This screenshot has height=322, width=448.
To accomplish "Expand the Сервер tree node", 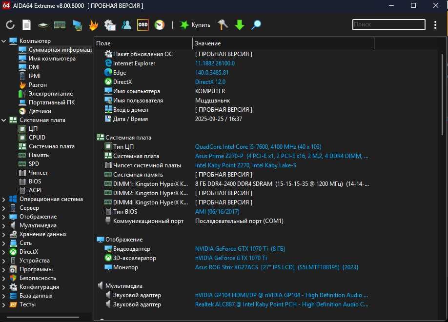I will (x=4, y=208).
